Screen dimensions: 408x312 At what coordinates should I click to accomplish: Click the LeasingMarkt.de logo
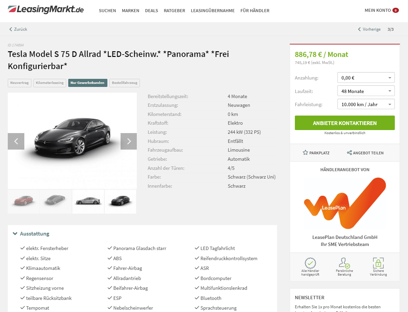click(x=46, y=9)
